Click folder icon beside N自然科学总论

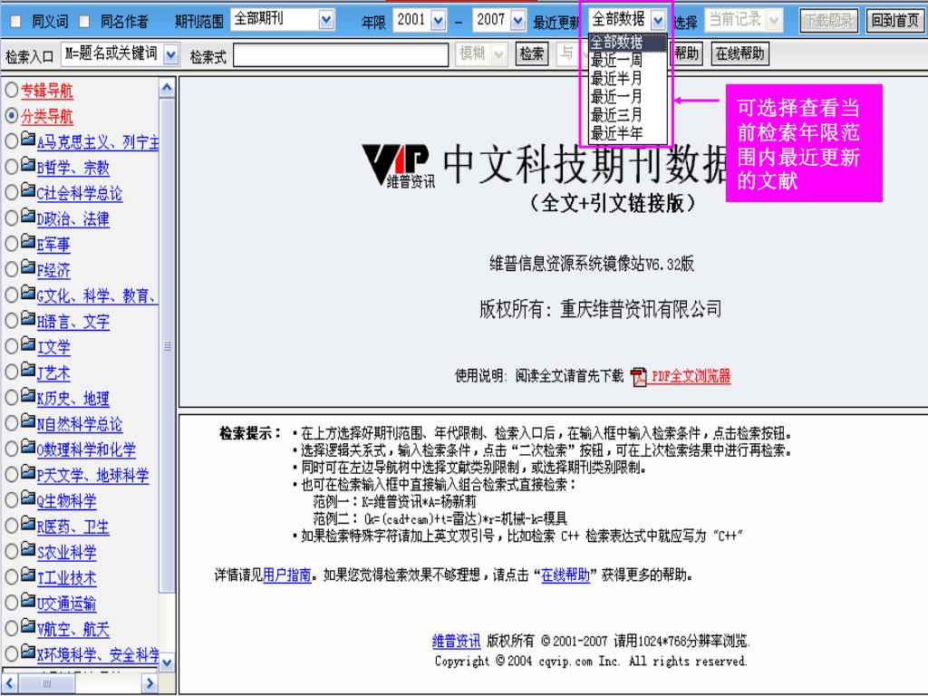click(28, 420)
